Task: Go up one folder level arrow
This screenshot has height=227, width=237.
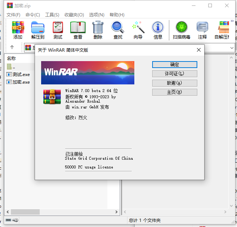Action: 12,47
